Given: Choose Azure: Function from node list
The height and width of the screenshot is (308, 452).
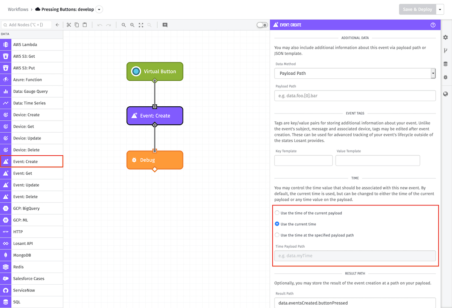Looking at the screenshot, I should point(32,80).
